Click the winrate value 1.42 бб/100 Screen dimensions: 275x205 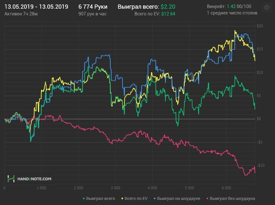coord(239,7)
